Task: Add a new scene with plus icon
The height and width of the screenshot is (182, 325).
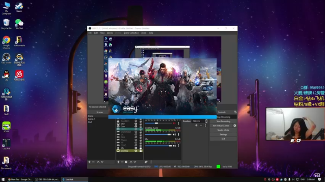Action: tap(89, 162)
